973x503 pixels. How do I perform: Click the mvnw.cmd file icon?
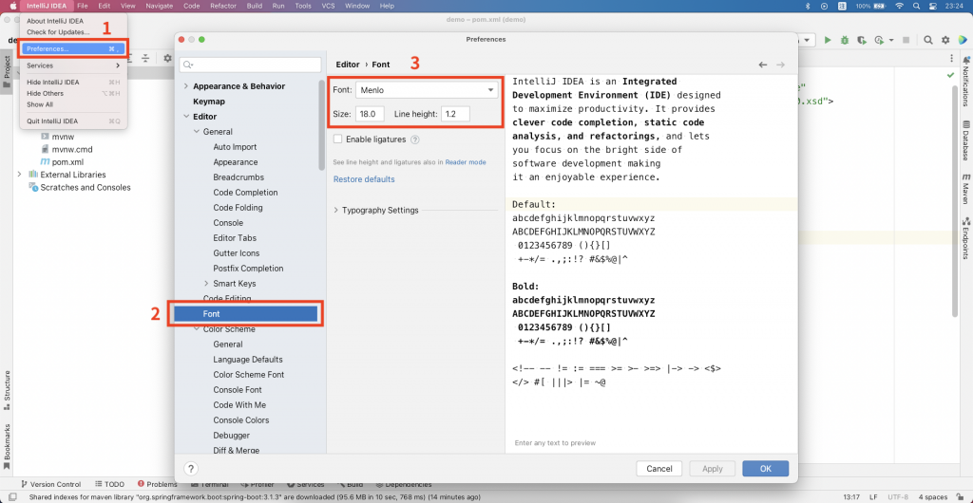(45, 149)
